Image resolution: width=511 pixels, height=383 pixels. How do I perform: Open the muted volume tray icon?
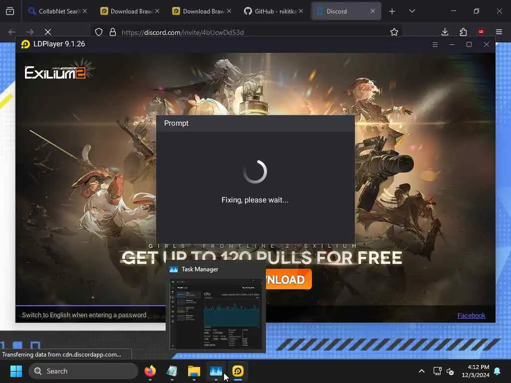point(450,371)
